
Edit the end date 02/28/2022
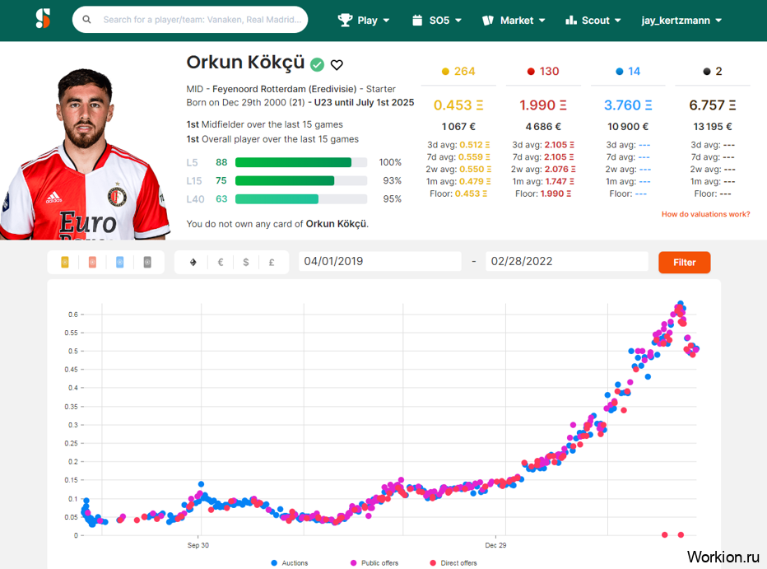[x=567, y=261]
